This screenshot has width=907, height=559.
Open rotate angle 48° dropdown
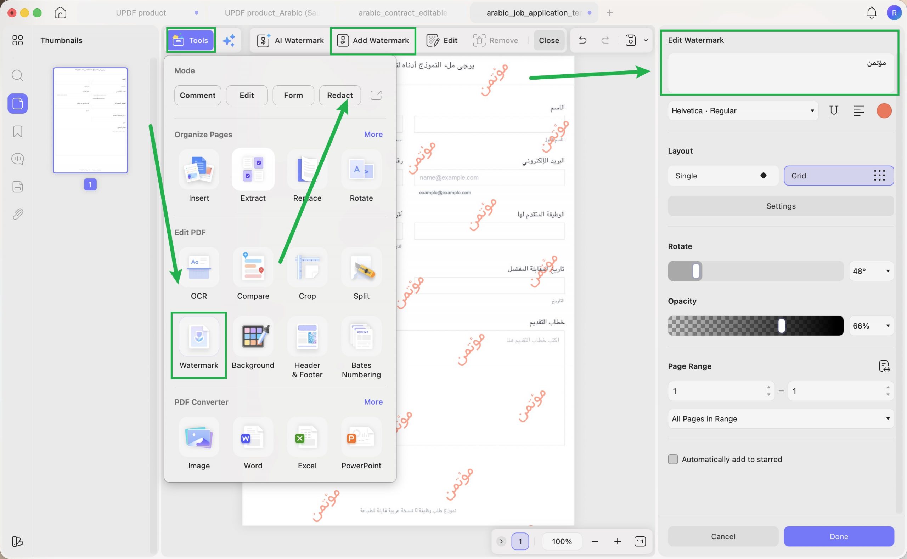871,271
